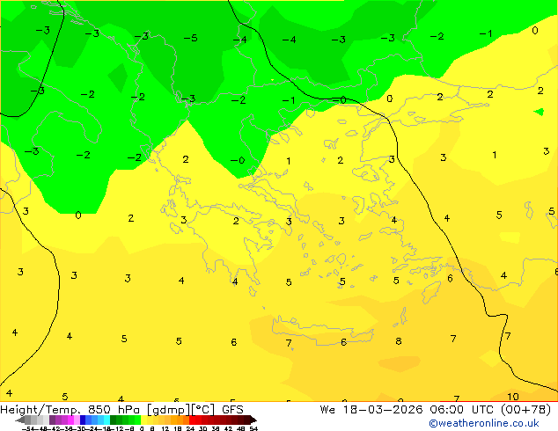
Task: Select the Height/Temp. 850 hPa title text
Action: tap(70, 410)
